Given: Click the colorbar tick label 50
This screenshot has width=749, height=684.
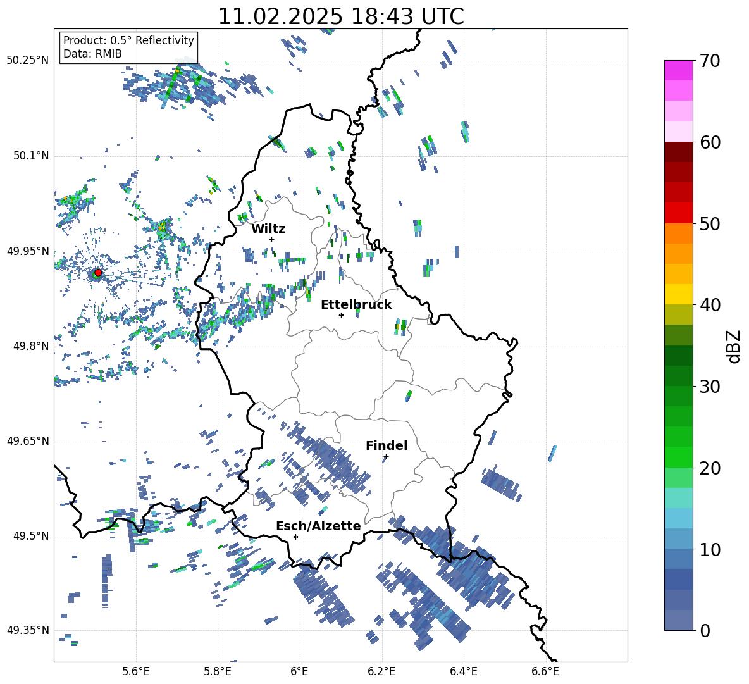Looking at the screenshot, I should [710, 224].
